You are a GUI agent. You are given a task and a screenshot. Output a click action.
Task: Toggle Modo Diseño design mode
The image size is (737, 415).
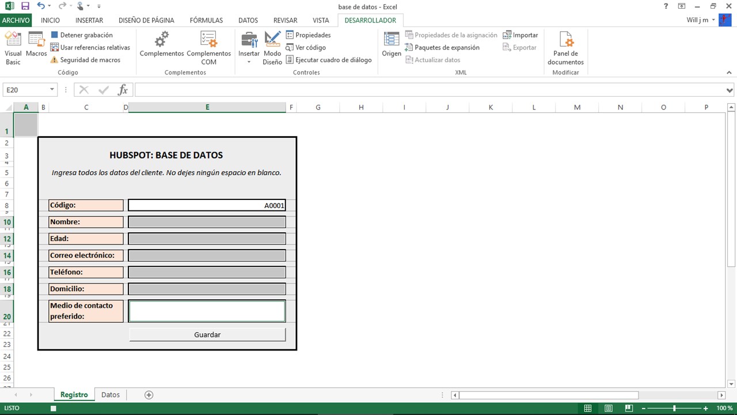[272, 48]
